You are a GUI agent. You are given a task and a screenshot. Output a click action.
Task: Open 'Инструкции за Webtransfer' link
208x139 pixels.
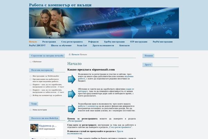(x=46, y=76)
